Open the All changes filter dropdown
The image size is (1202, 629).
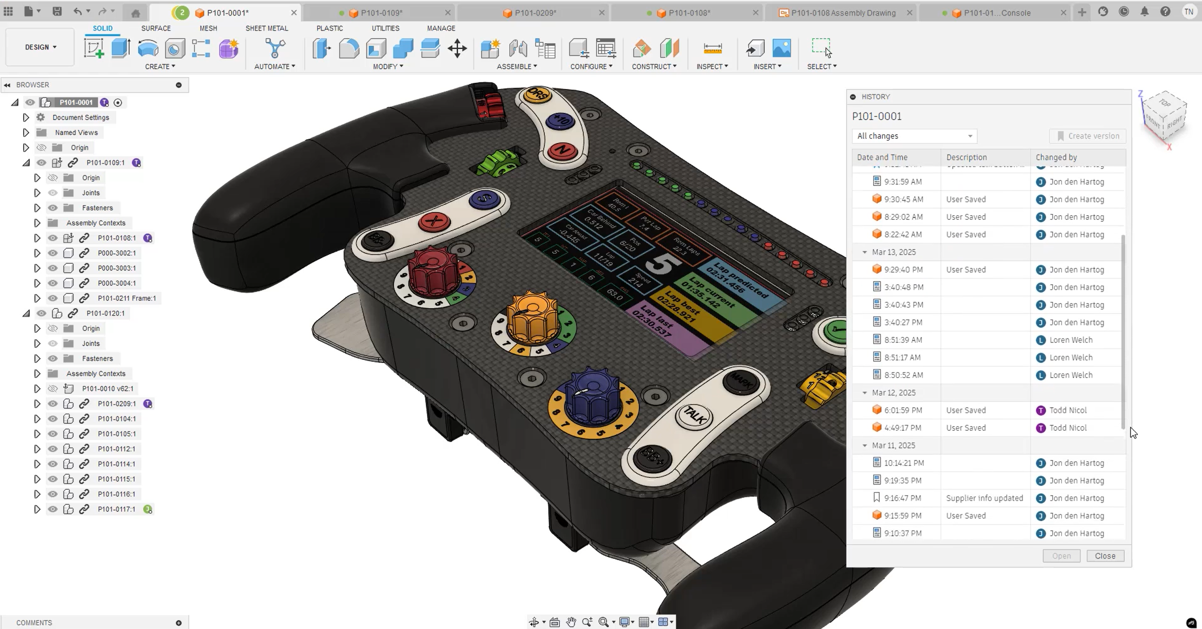pyautogui.click(x=914, y=136)
